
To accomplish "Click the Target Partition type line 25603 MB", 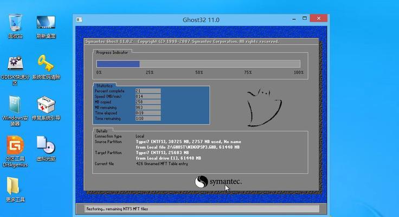I will tap(162, 153).
